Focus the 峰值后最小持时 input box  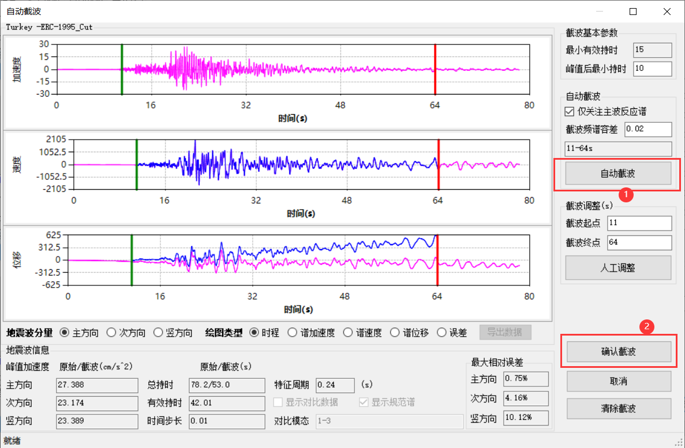652,69
